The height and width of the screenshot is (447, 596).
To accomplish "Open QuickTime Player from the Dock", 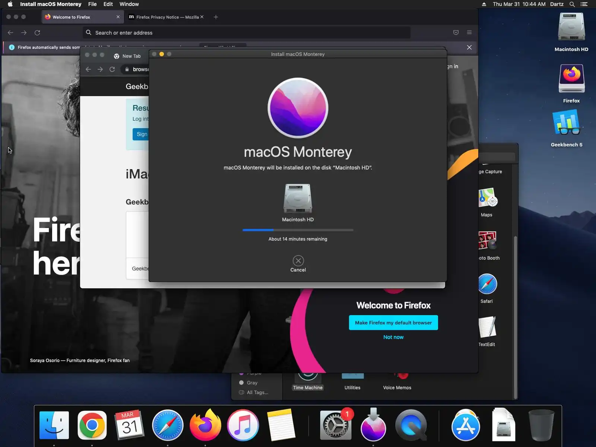I will pyautogui.click(x=411, y=425).
